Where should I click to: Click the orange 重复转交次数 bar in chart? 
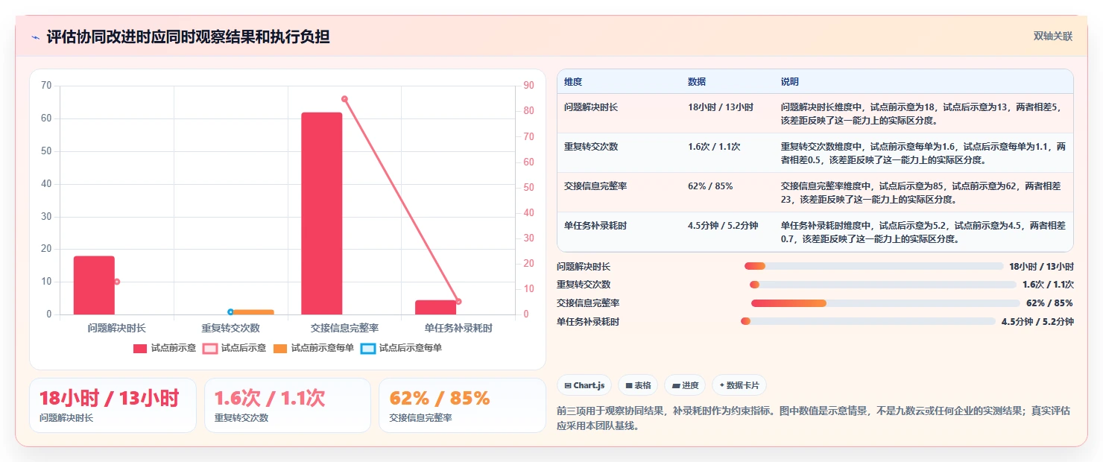tap(253, 312)
